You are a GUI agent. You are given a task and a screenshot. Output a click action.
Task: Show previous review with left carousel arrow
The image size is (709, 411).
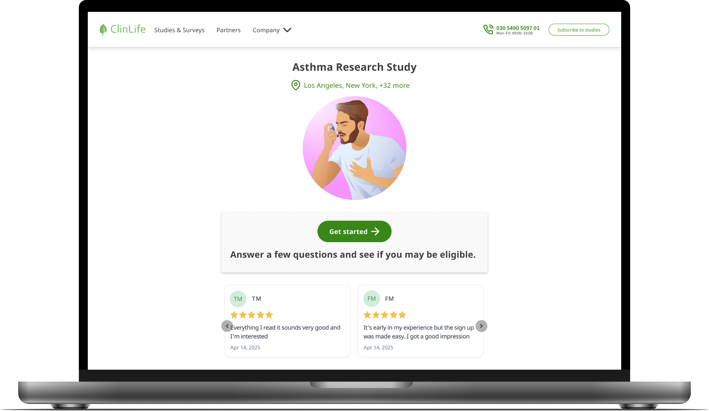[x=227, y=326]
